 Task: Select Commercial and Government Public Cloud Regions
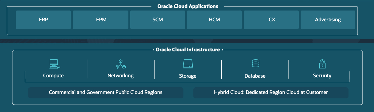(x=106, y=93)
